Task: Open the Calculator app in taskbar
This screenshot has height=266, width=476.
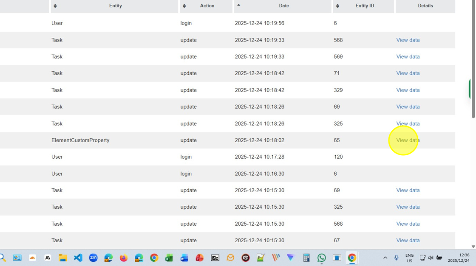Action: pos(306,258)
